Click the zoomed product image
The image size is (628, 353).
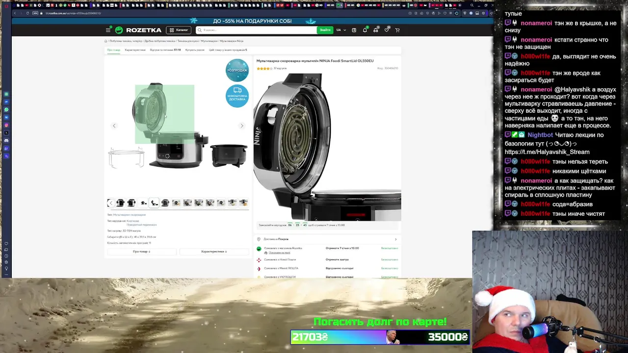(327, 147)
